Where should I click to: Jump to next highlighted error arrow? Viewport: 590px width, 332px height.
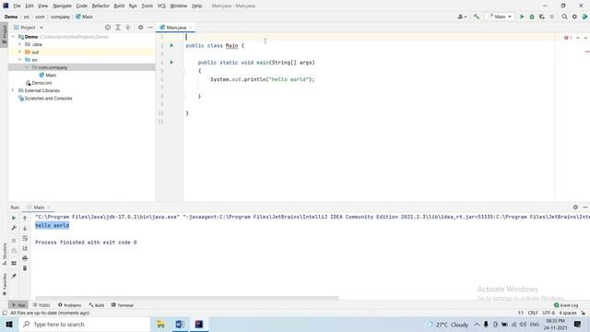coord(585,38)
